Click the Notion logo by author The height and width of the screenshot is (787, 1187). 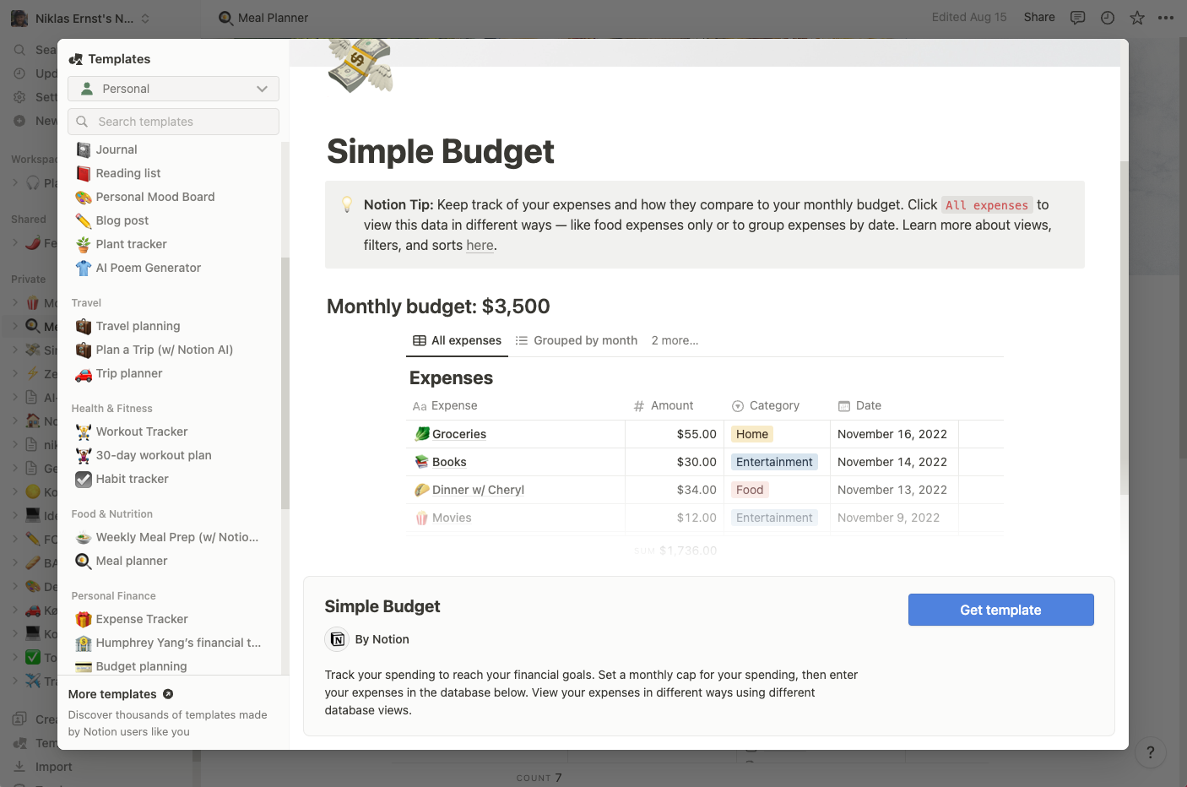click(x=337, y=639)
